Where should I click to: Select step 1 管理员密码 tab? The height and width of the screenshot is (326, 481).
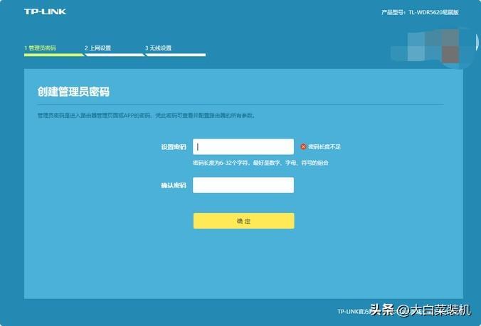click(x=40, y=48)
